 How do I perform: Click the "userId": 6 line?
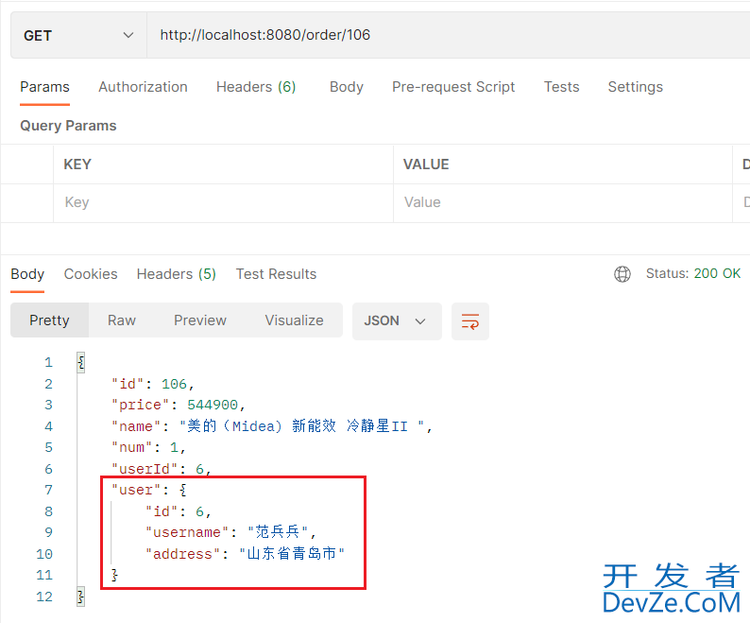[x=162, y=469]
